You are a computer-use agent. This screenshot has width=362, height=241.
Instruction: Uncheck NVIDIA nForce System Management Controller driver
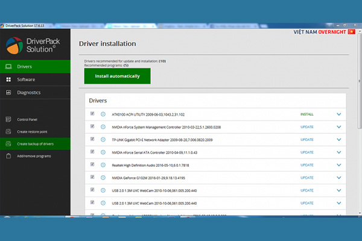92,126
